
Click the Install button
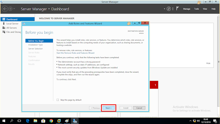tap(126, 108)
